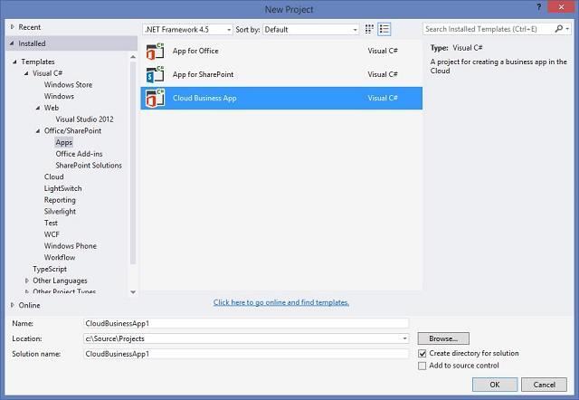Collapse the Installed section

pyautogui.click(x=12, y=43)
